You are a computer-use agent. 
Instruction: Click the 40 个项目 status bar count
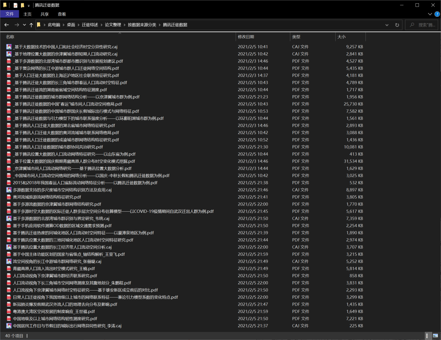[14, 336]
